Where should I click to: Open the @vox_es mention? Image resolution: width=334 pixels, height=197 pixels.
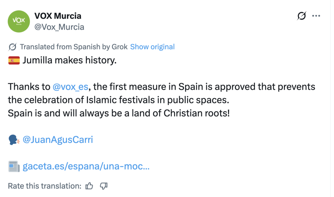(70, 87)
